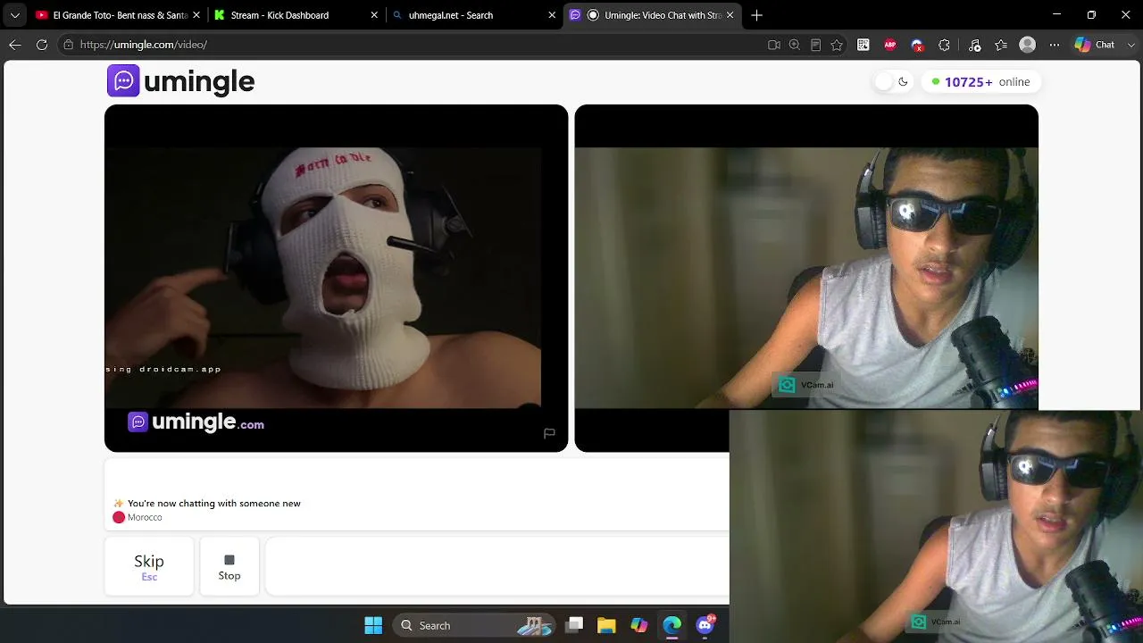This screenshot has width=1143, height=643.
Task: Add this page to favorites star
Action: 837,45
